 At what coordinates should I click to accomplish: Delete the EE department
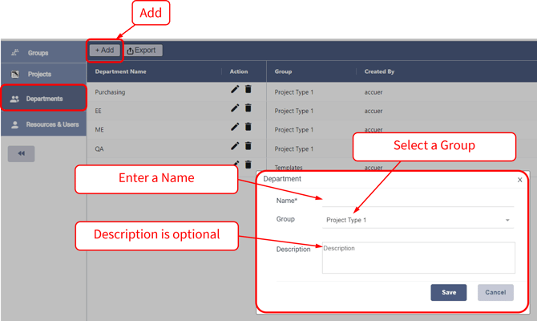(248, 108)
